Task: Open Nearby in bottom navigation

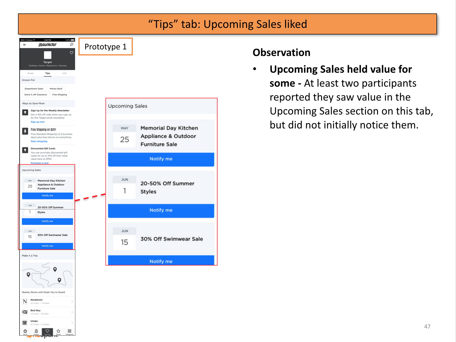Action: [36, 332]
